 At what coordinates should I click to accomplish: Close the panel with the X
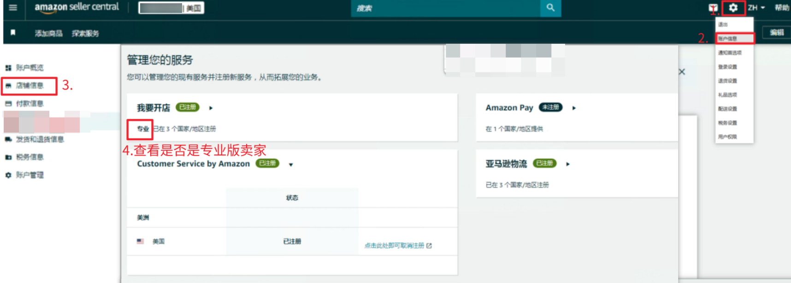(x=682, y=72)
